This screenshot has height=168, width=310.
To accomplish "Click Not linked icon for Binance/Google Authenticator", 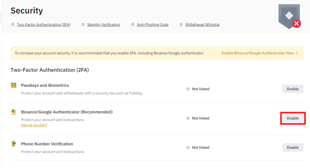I will point(188,118).
